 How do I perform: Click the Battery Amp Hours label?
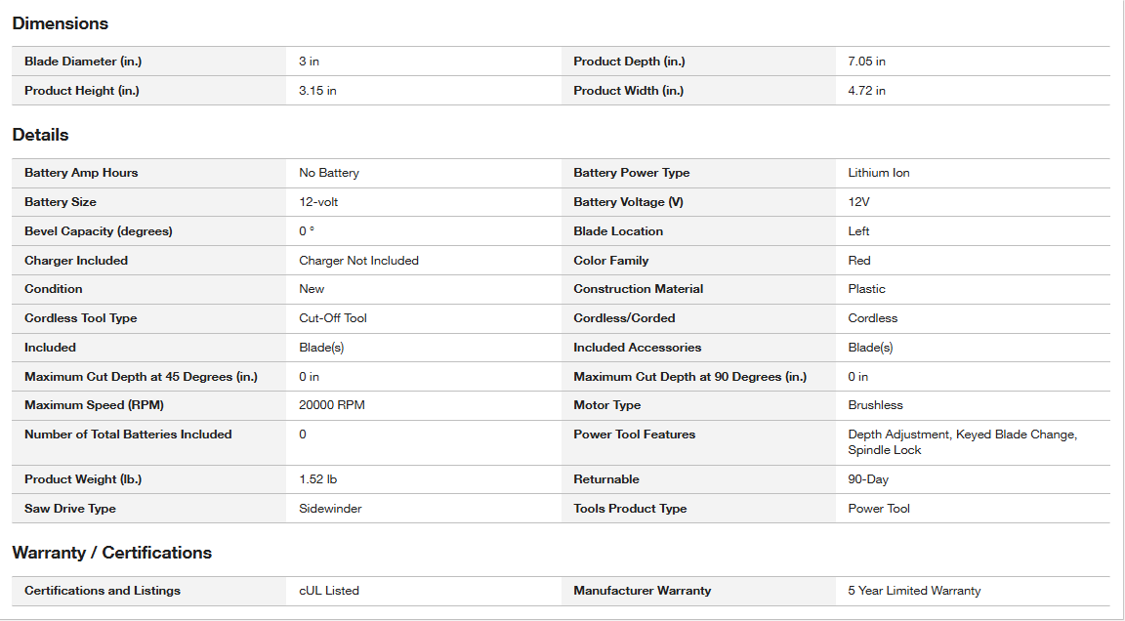tap(81, 173)
